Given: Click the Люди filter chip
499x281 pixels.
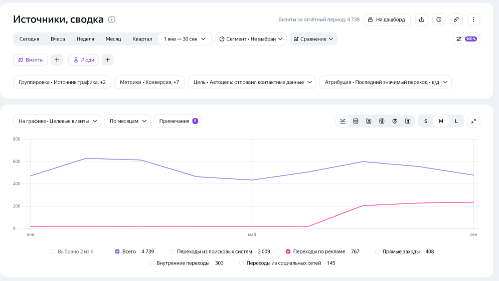Looking at the screenshot, I should tap(84, 59).
